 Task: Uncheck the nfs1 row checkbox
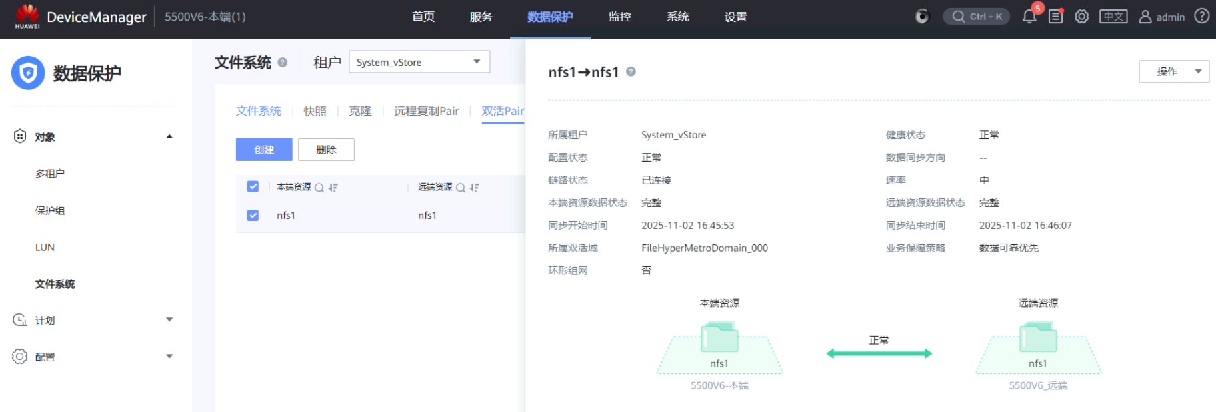coord(253,216)
